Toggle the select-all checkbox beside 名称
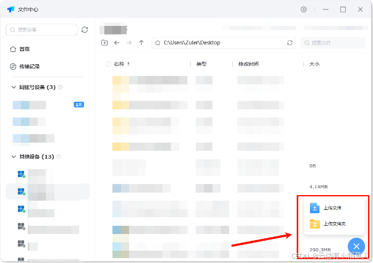This screenshot has width=373, height=263. coord(109,64)
